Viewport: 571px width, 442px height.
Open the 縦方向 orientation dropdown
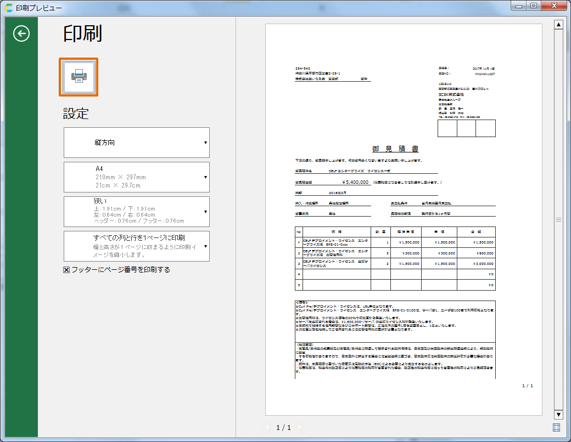click(137, 143)
